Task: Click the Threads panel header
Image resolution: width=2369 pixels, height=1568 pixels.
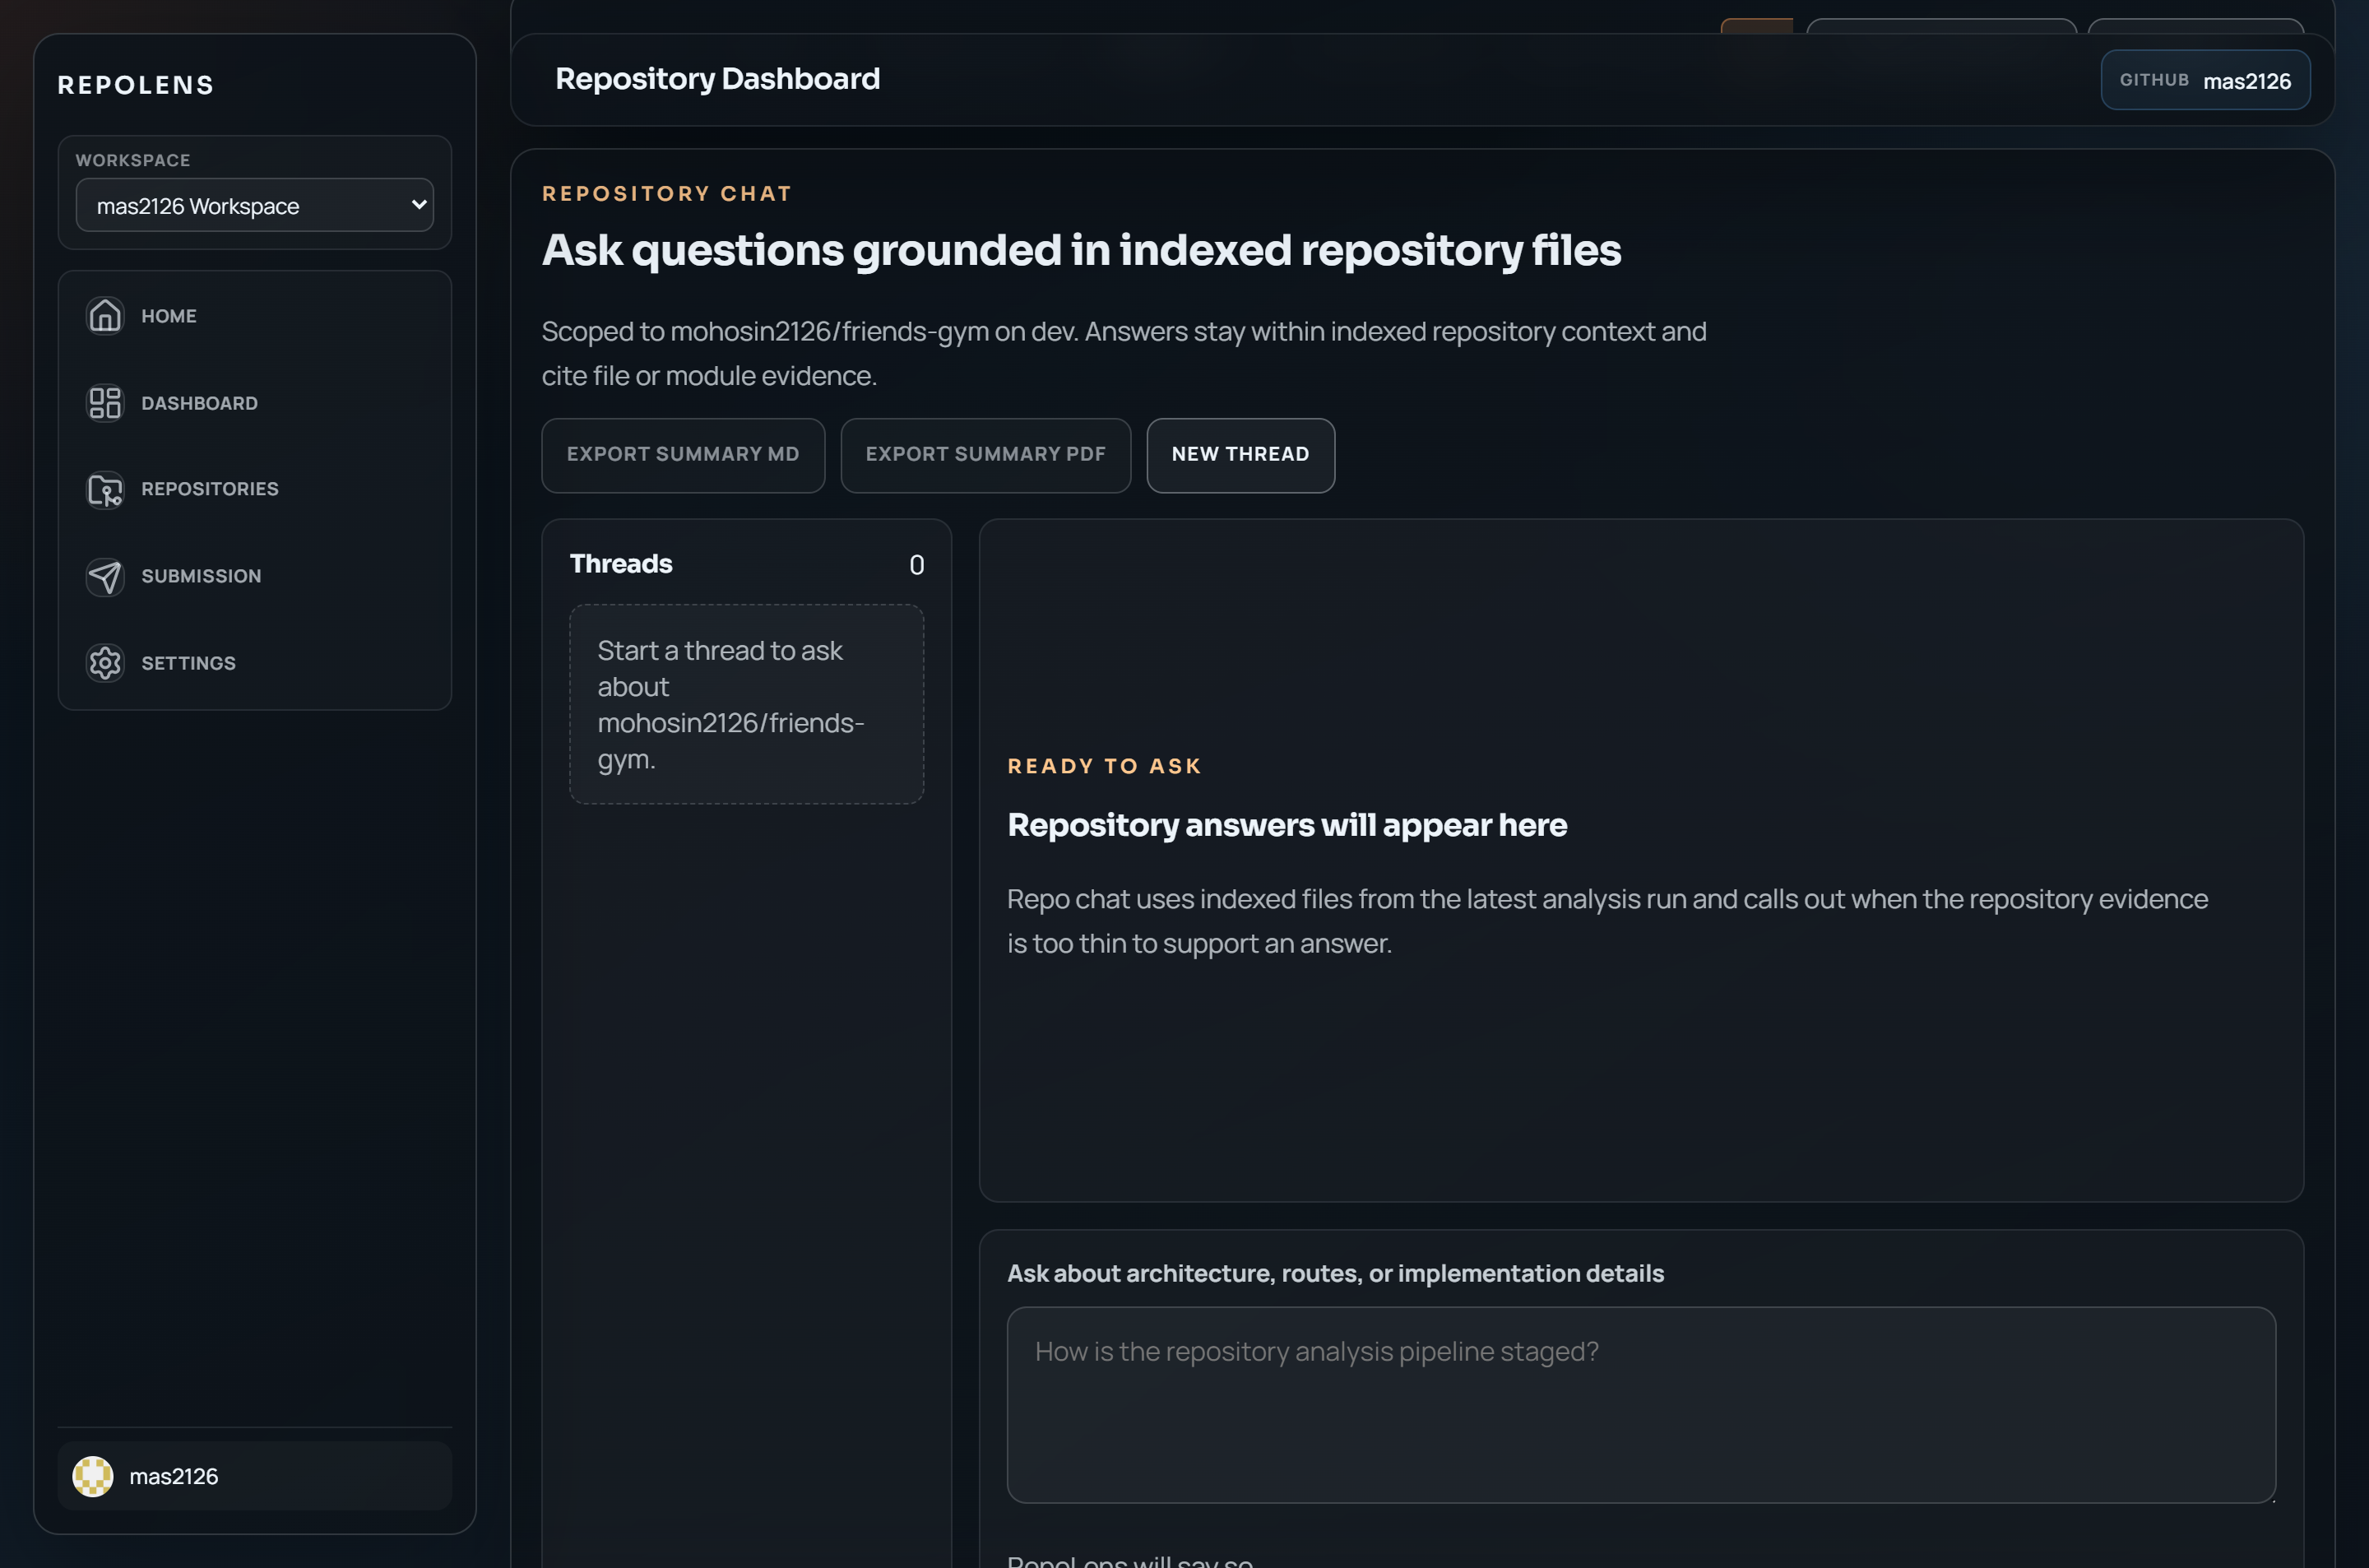Action: 621,563
